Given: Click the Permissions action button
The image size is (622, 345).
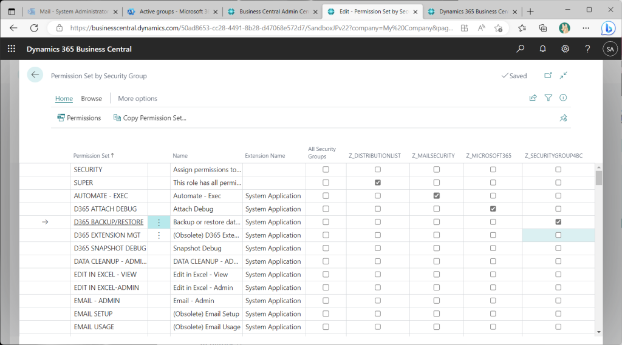Looking at the screenshot, I should click(x=79, y=118).
